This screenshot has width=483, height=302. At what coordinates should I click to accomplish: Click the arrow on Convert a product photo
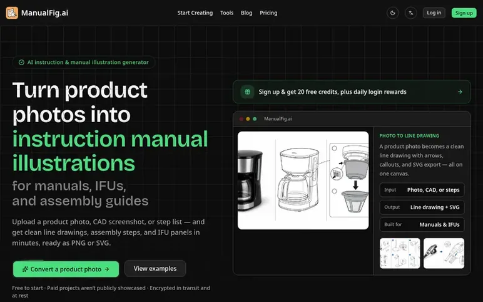pos(107,269)
